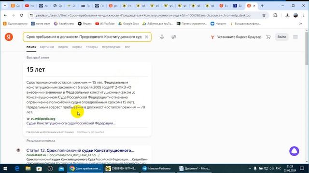View site information icon in address bar
Image resolution: width=309 pixels, height=173 pixels.
coord(31,15)
